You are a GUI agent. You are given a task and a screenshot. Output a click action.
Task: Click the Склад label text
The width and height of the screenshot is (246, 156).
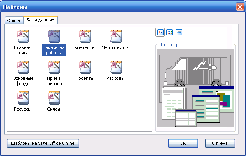[54, 109]
